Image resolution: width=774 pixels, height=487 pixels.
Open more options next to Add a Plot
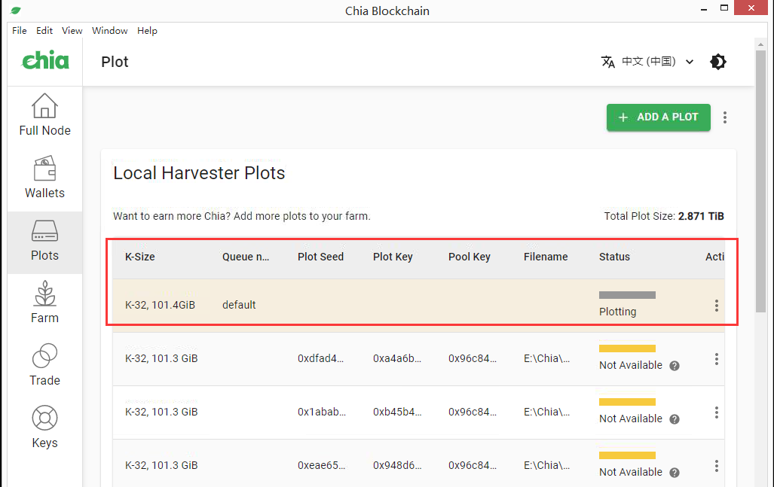coord(725,117)
